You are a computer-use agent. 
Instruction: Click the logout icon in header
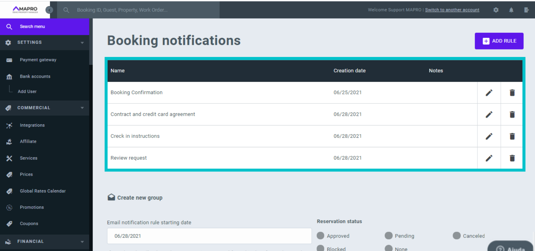[526, 10]
